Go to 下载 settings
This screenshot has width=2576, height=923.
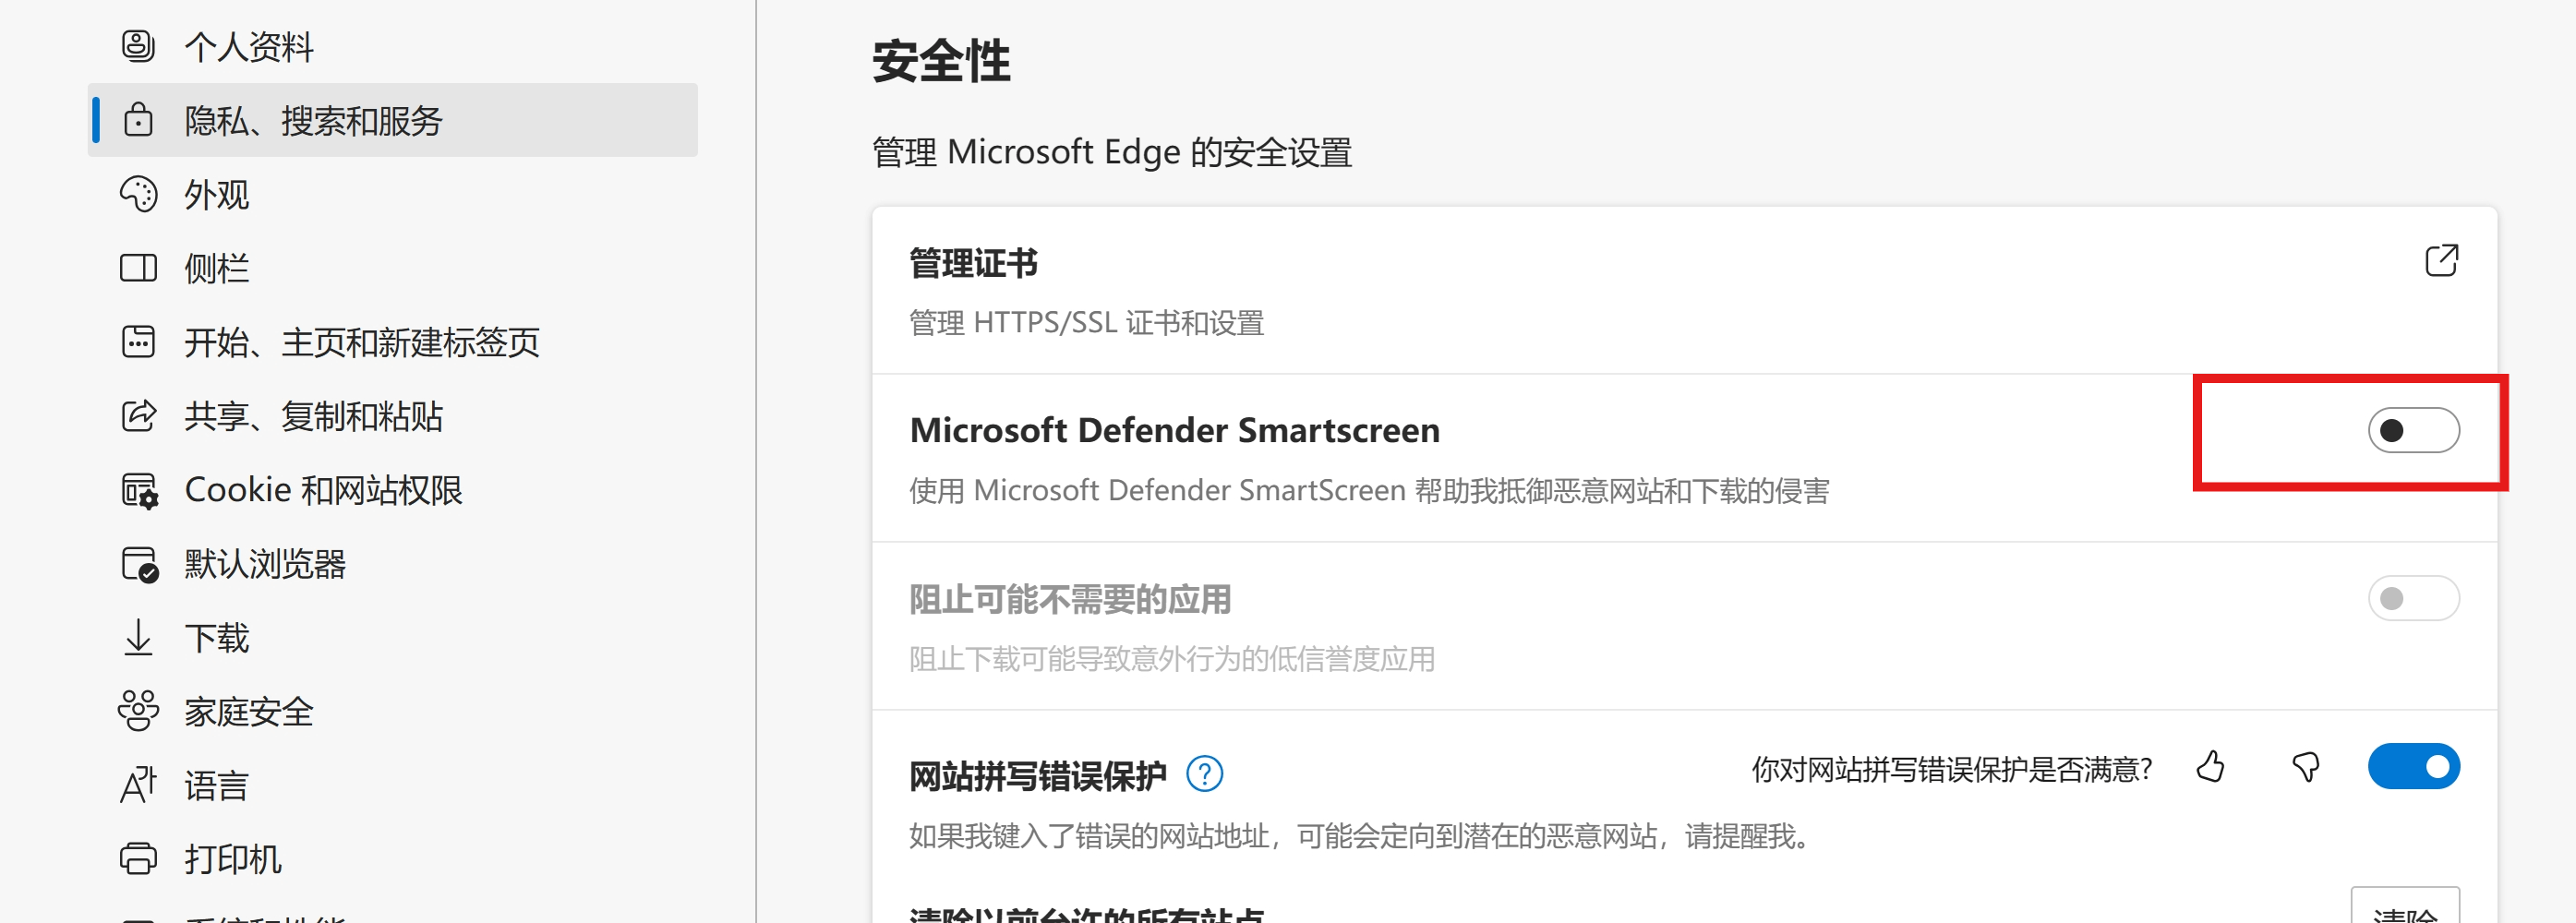(393, 638)
